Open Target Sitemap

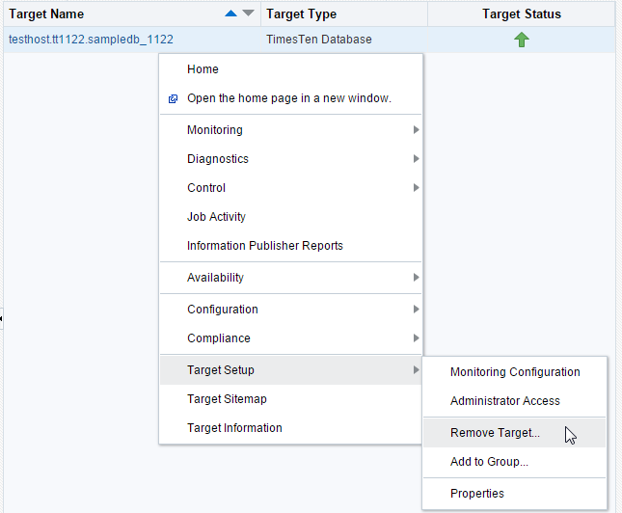[x=291, y=399]
